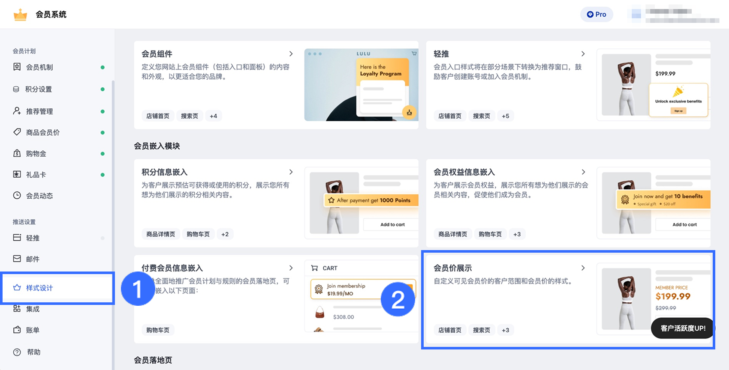Expand the 会员权益信息嵌入 card chevron

[583, 172]
